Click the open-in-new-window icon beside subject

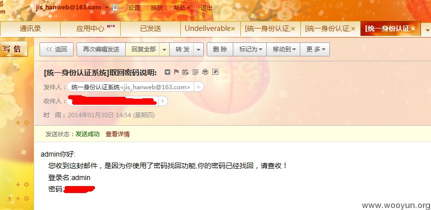(215, 72)
